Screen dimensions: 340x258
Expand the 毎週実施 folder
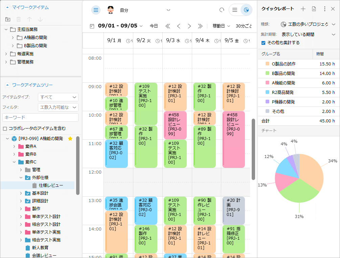pos(6,54)
